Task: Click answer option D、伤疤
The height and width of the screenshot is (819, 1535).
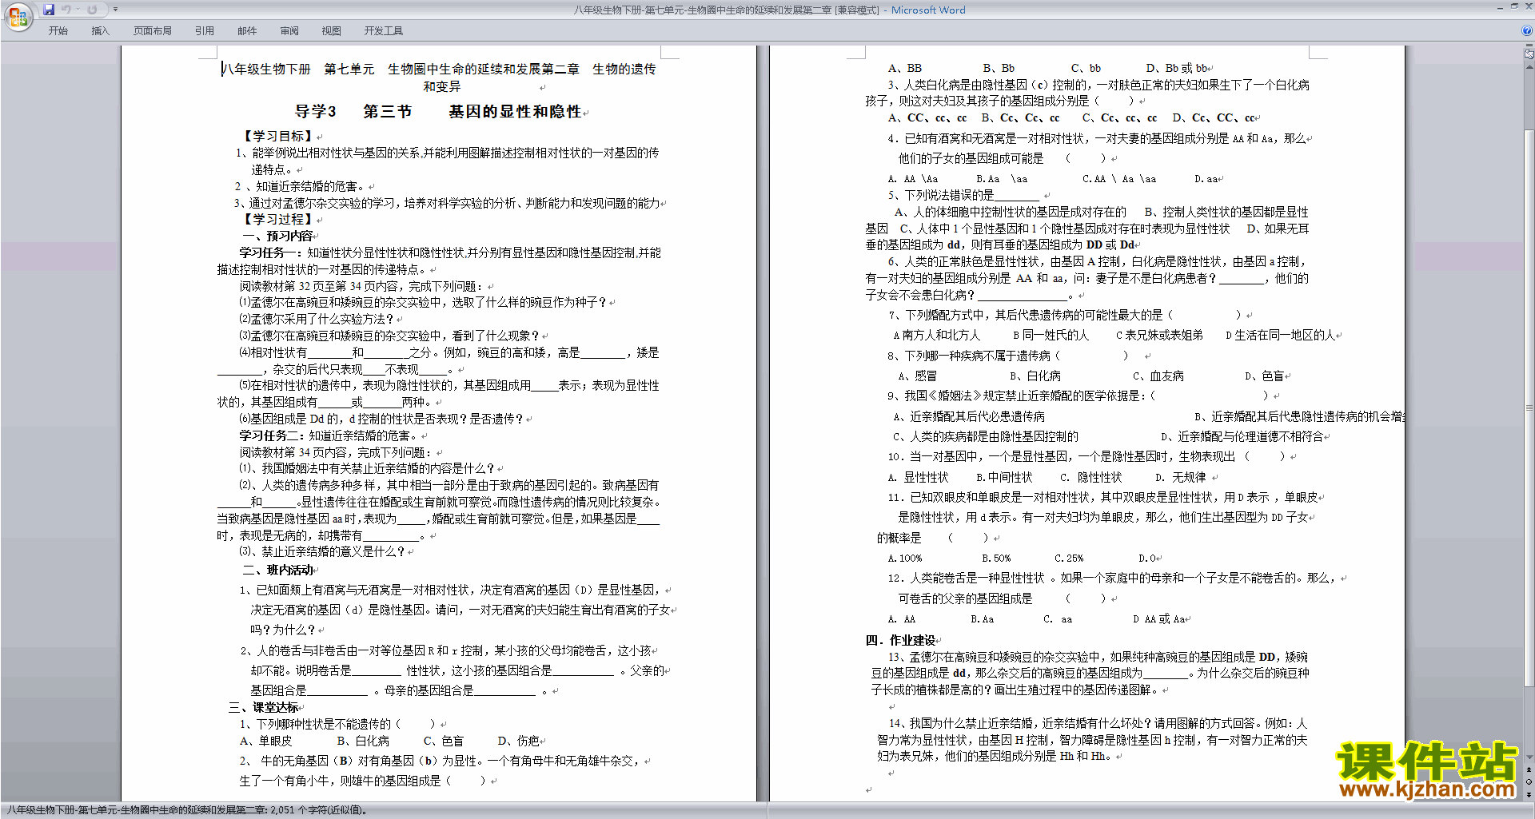Action: pos(519,741)
